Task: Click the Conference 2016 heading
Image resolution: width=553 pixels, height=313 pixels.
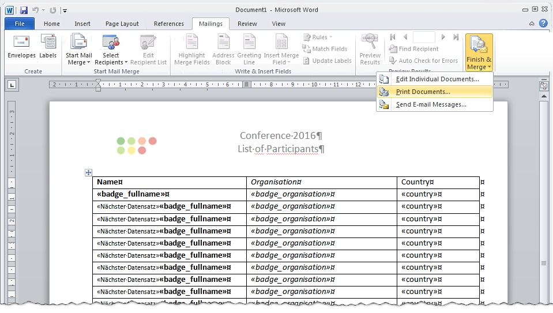Action: [281, 135]
